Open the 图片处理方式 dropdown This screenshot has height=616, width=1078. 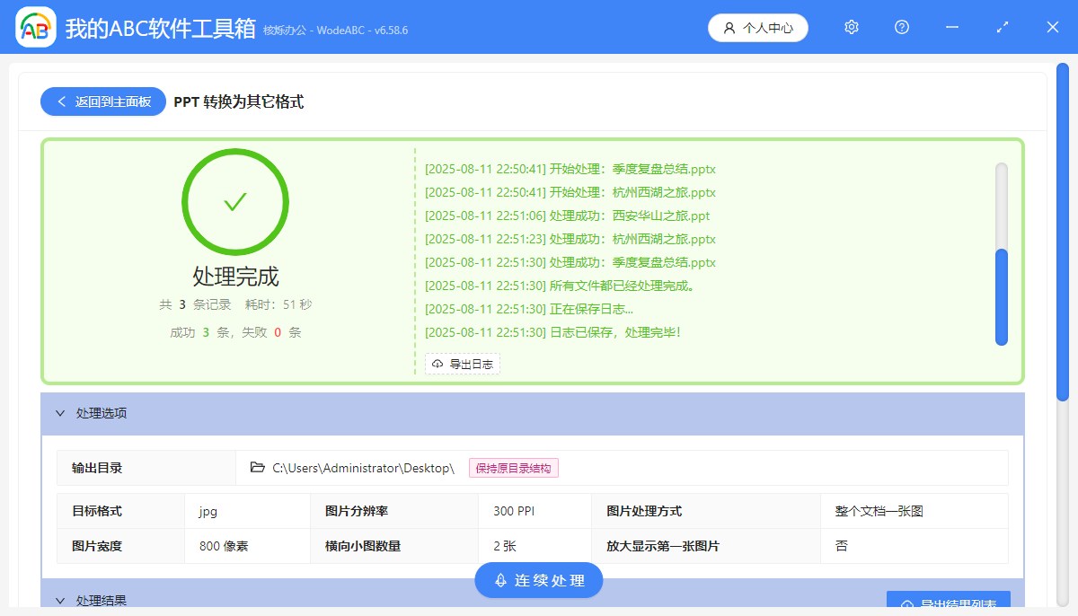click(914, 510)
